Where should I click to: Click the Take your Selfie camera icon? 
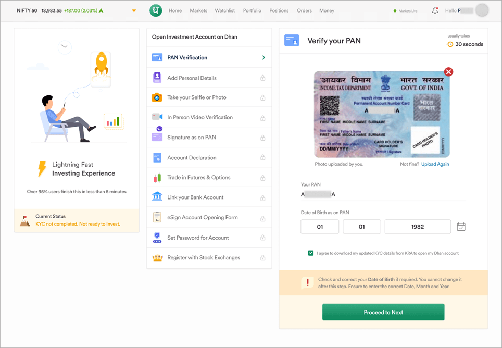click(x=157, y=97)
